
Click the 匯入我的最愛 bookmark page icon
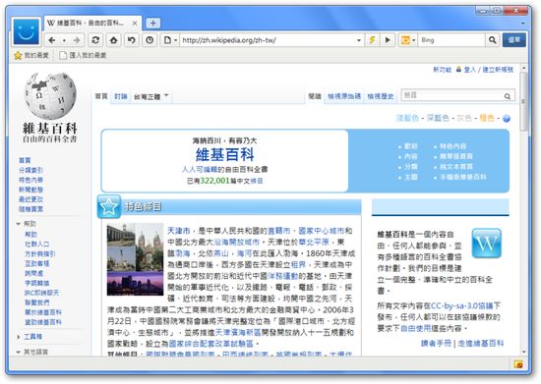pyautogui.click(x=63, y=55)
